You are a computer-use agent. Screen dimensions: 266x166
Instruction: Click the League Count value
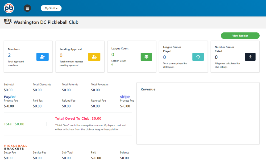click(113, 55)
